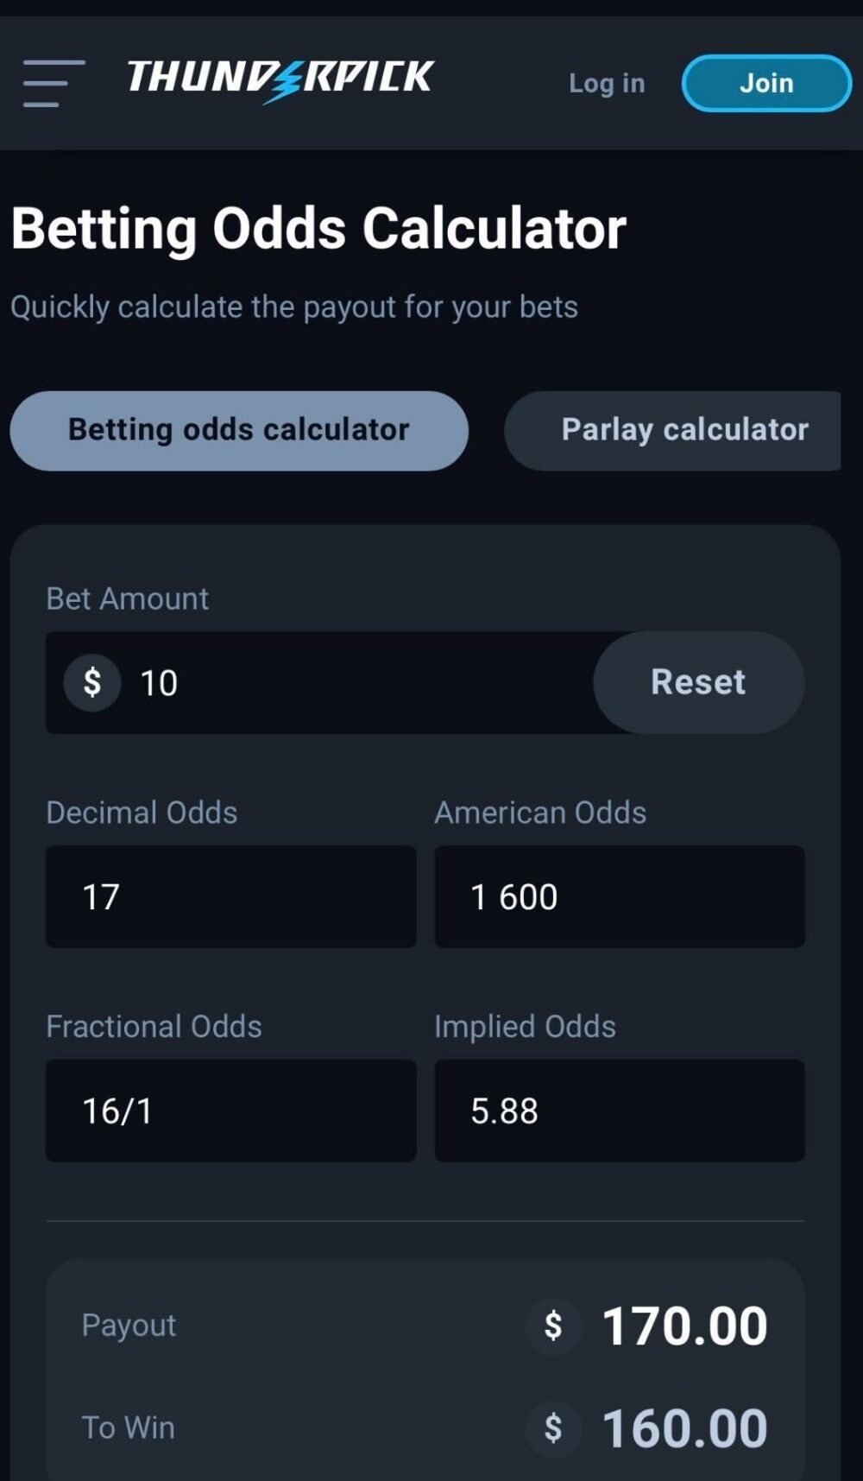Click the Payout value 170.00
Image resolution: width=863 pixels, height=1481 pixels.
tap(683, 1326)
